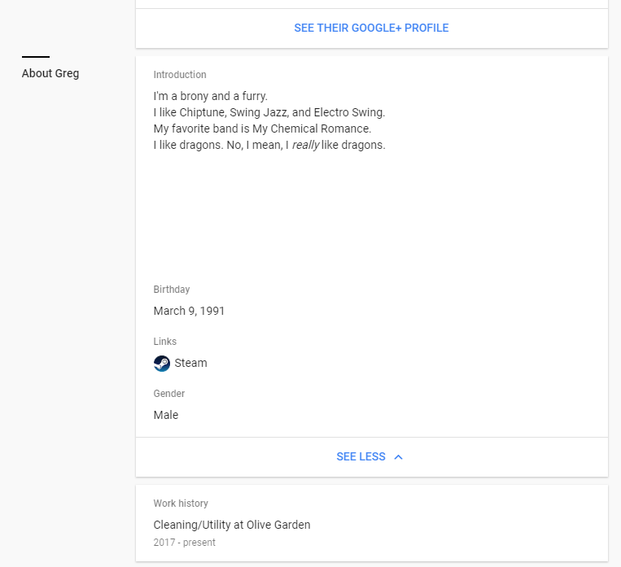Click the Links label

pos(164,342)
